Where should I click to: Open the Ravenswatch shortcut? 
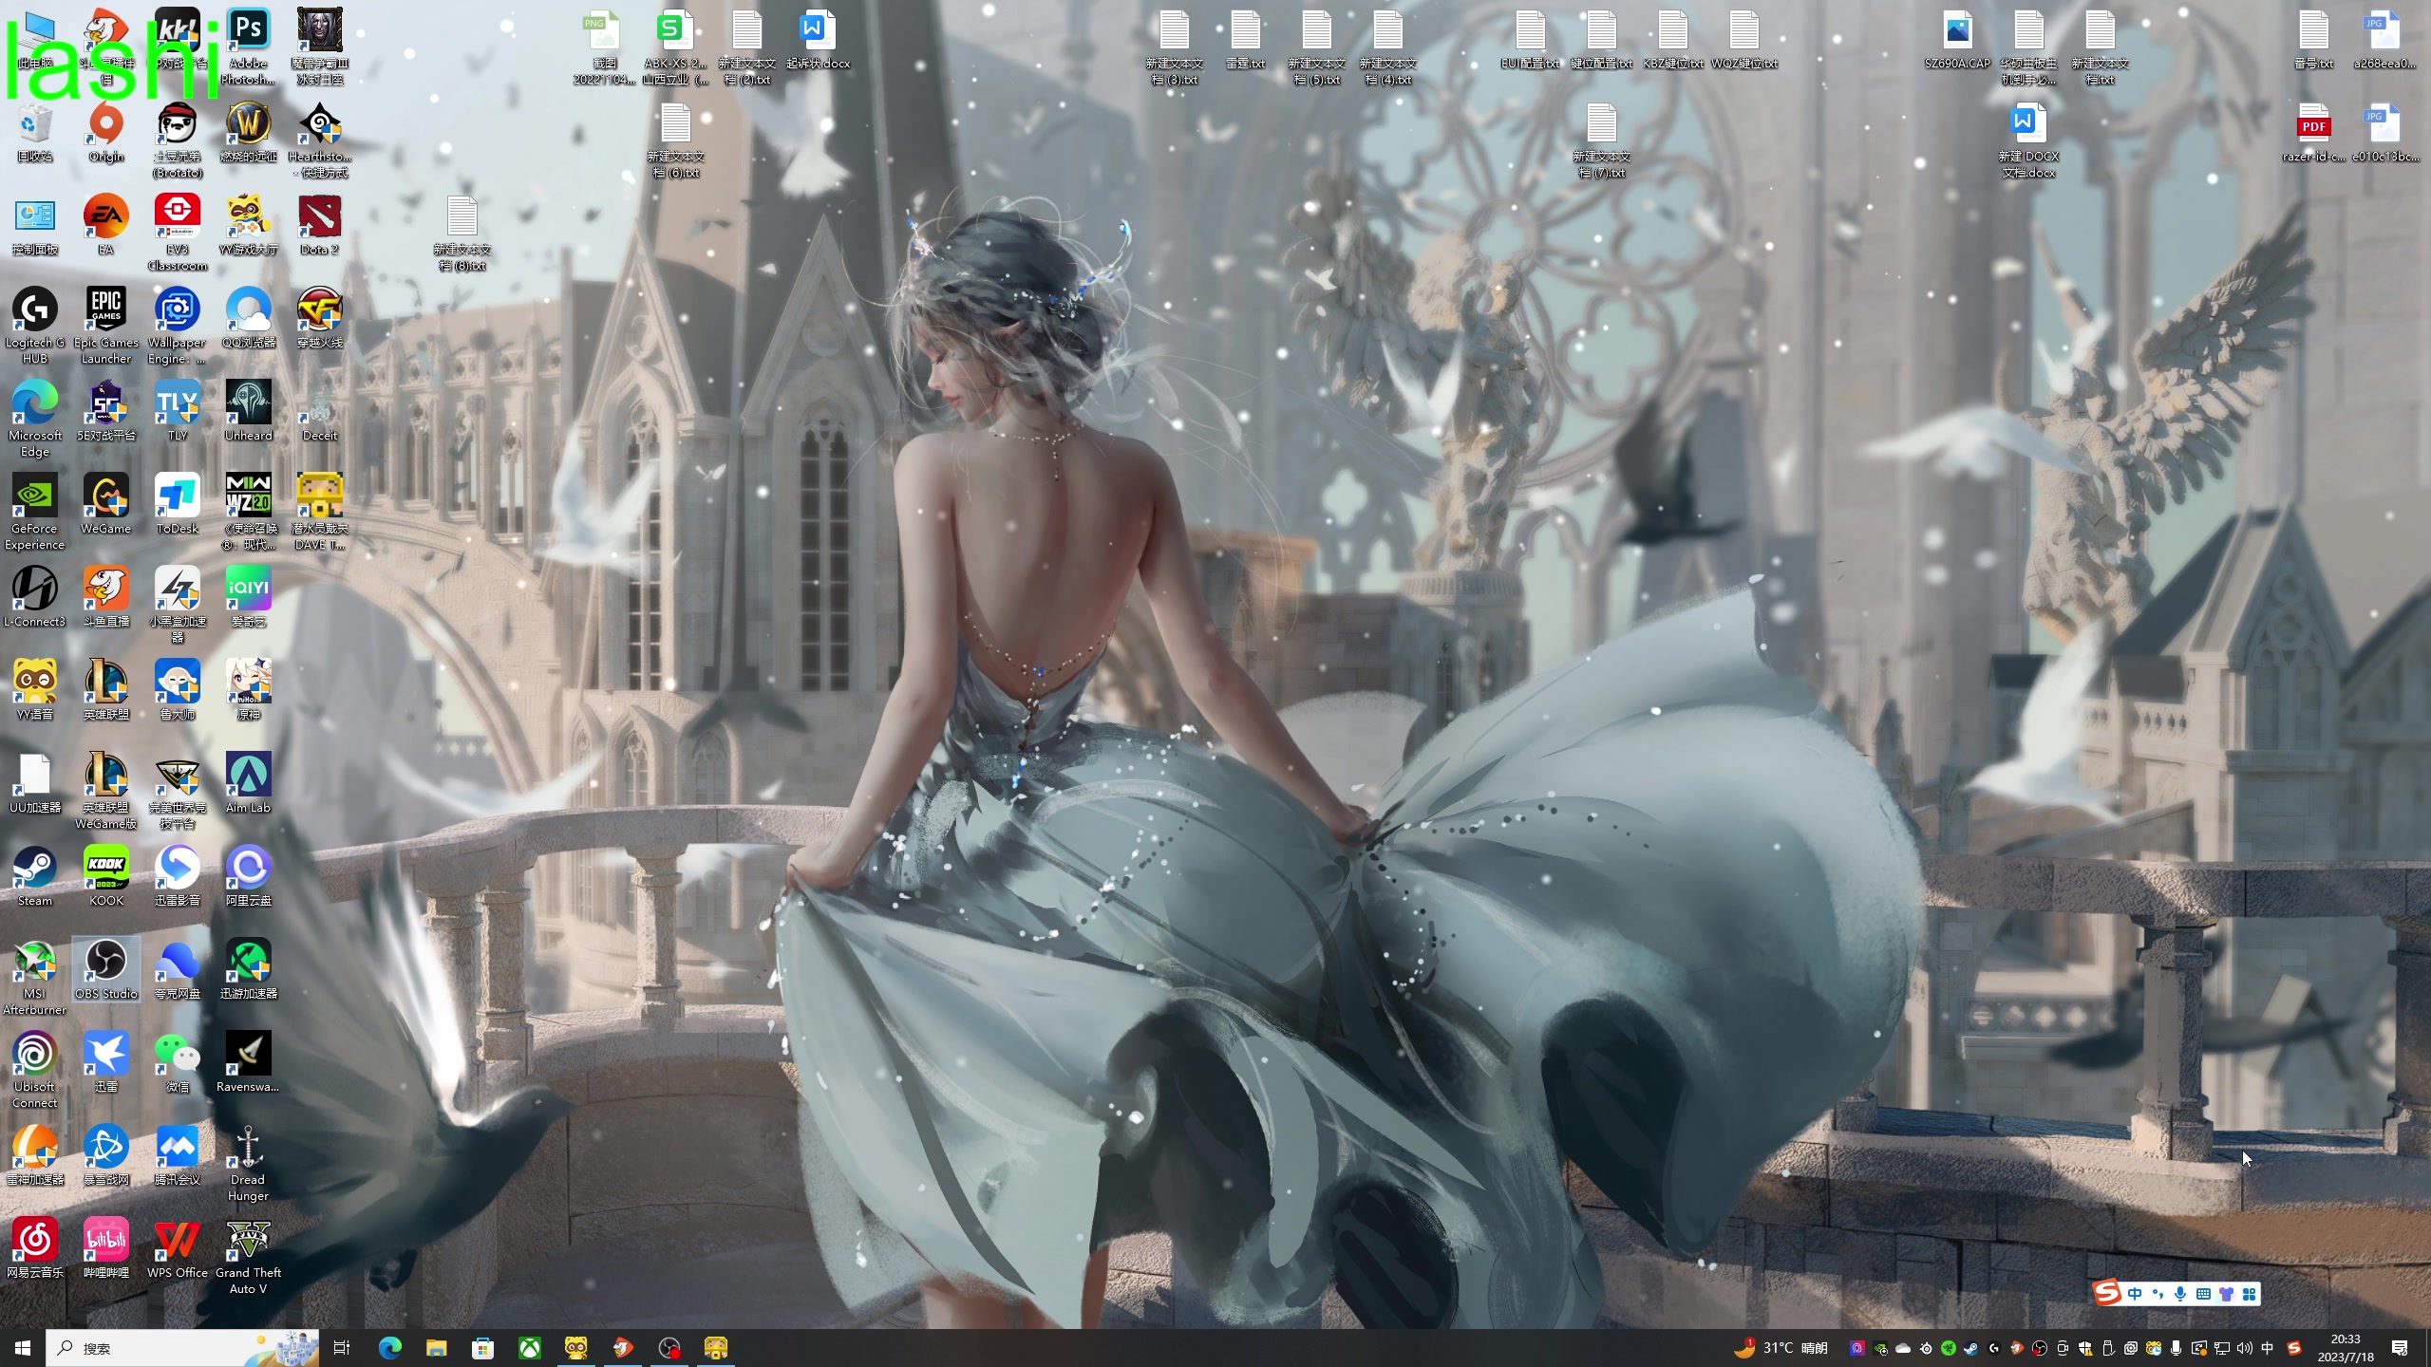pos(248,1062)
